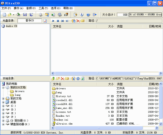
Task: Click the Previous track button
Action: tap(62, 21)
